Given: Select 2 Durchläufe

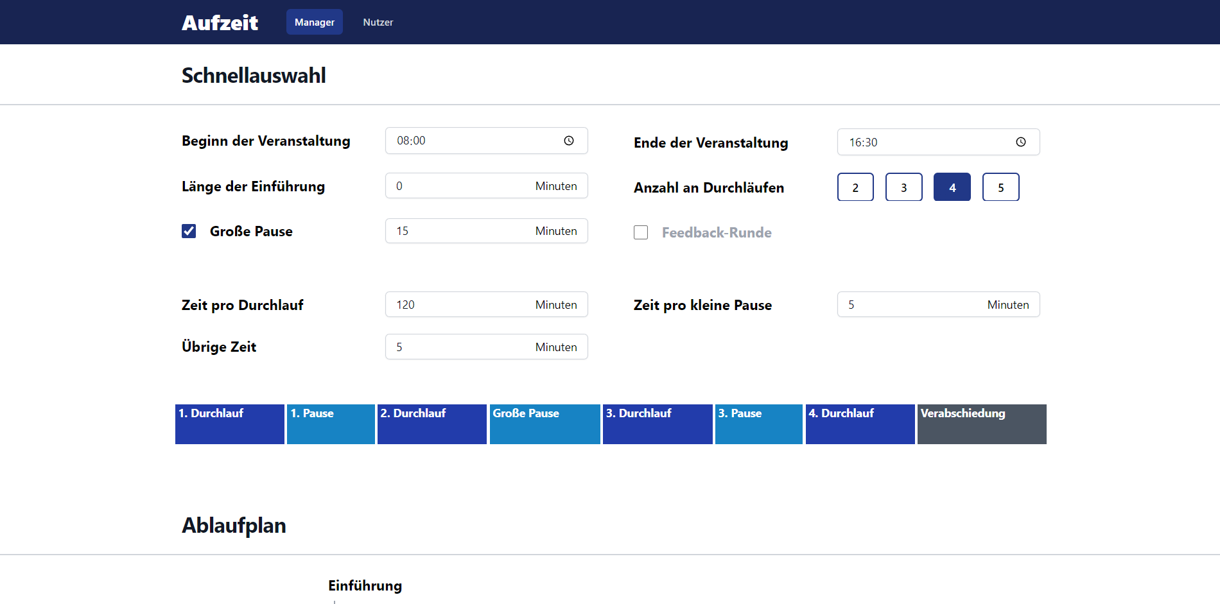Looking at the screenshot, I should 855,187.
